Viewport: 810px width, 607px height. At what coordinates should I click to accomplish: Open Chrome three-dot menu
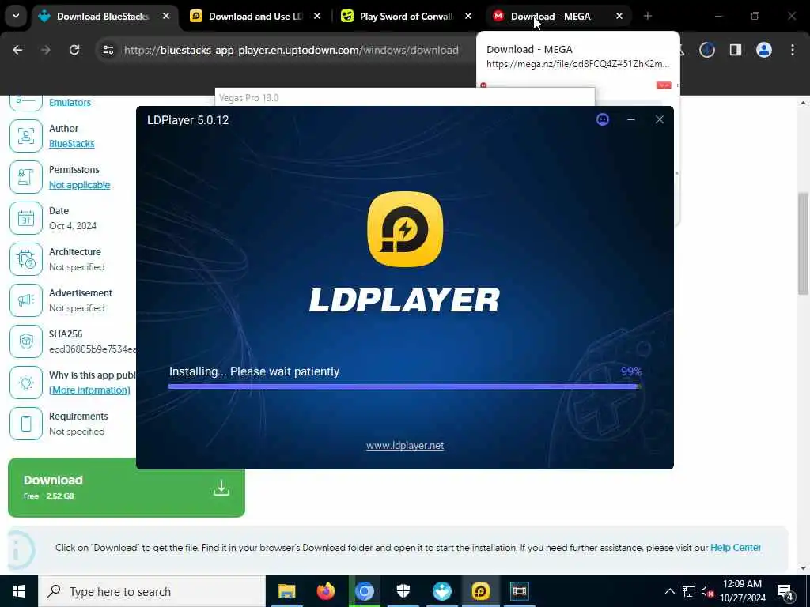[792, 50]
